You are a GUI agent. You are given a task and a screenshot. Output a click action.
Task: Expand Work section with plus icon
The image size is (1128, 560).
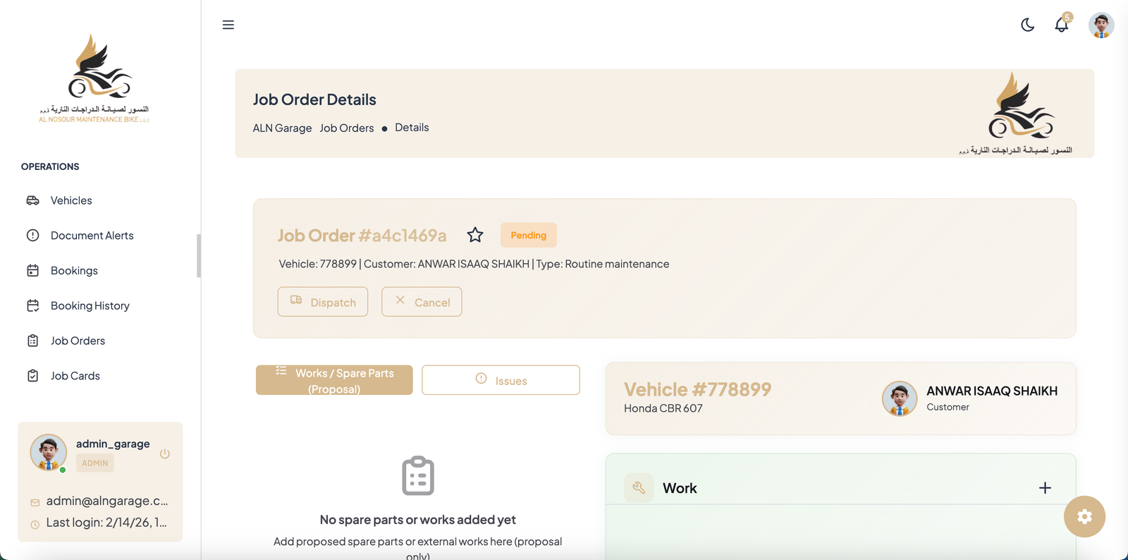coord(1045,488)
